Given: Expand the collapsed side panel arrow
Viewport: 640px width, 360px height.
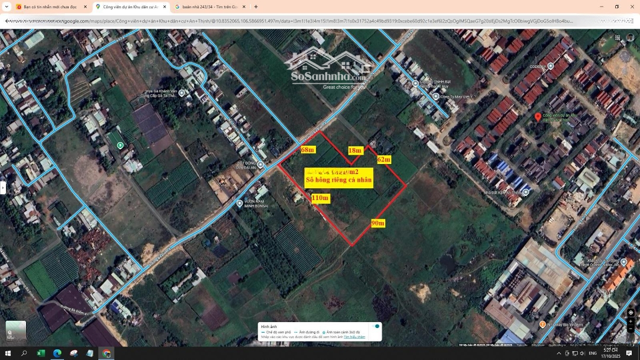Looking at the screenshot, I should (x=3, y=188).
